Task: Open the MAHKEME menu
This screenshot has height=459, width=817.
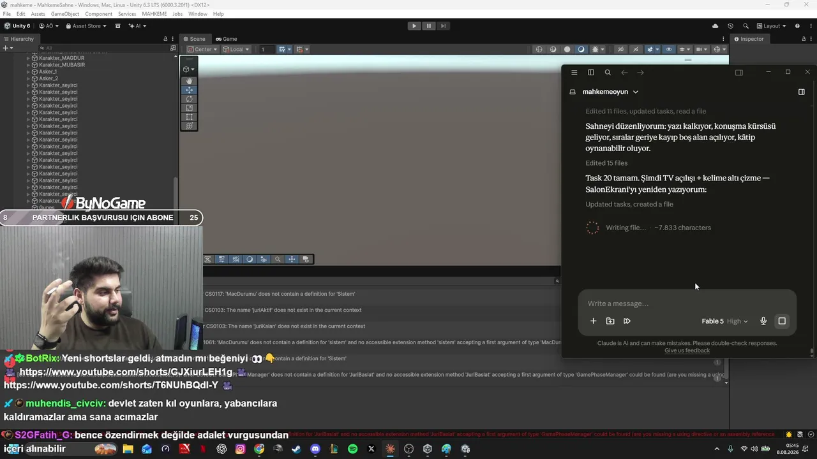Action: point(154,14)
